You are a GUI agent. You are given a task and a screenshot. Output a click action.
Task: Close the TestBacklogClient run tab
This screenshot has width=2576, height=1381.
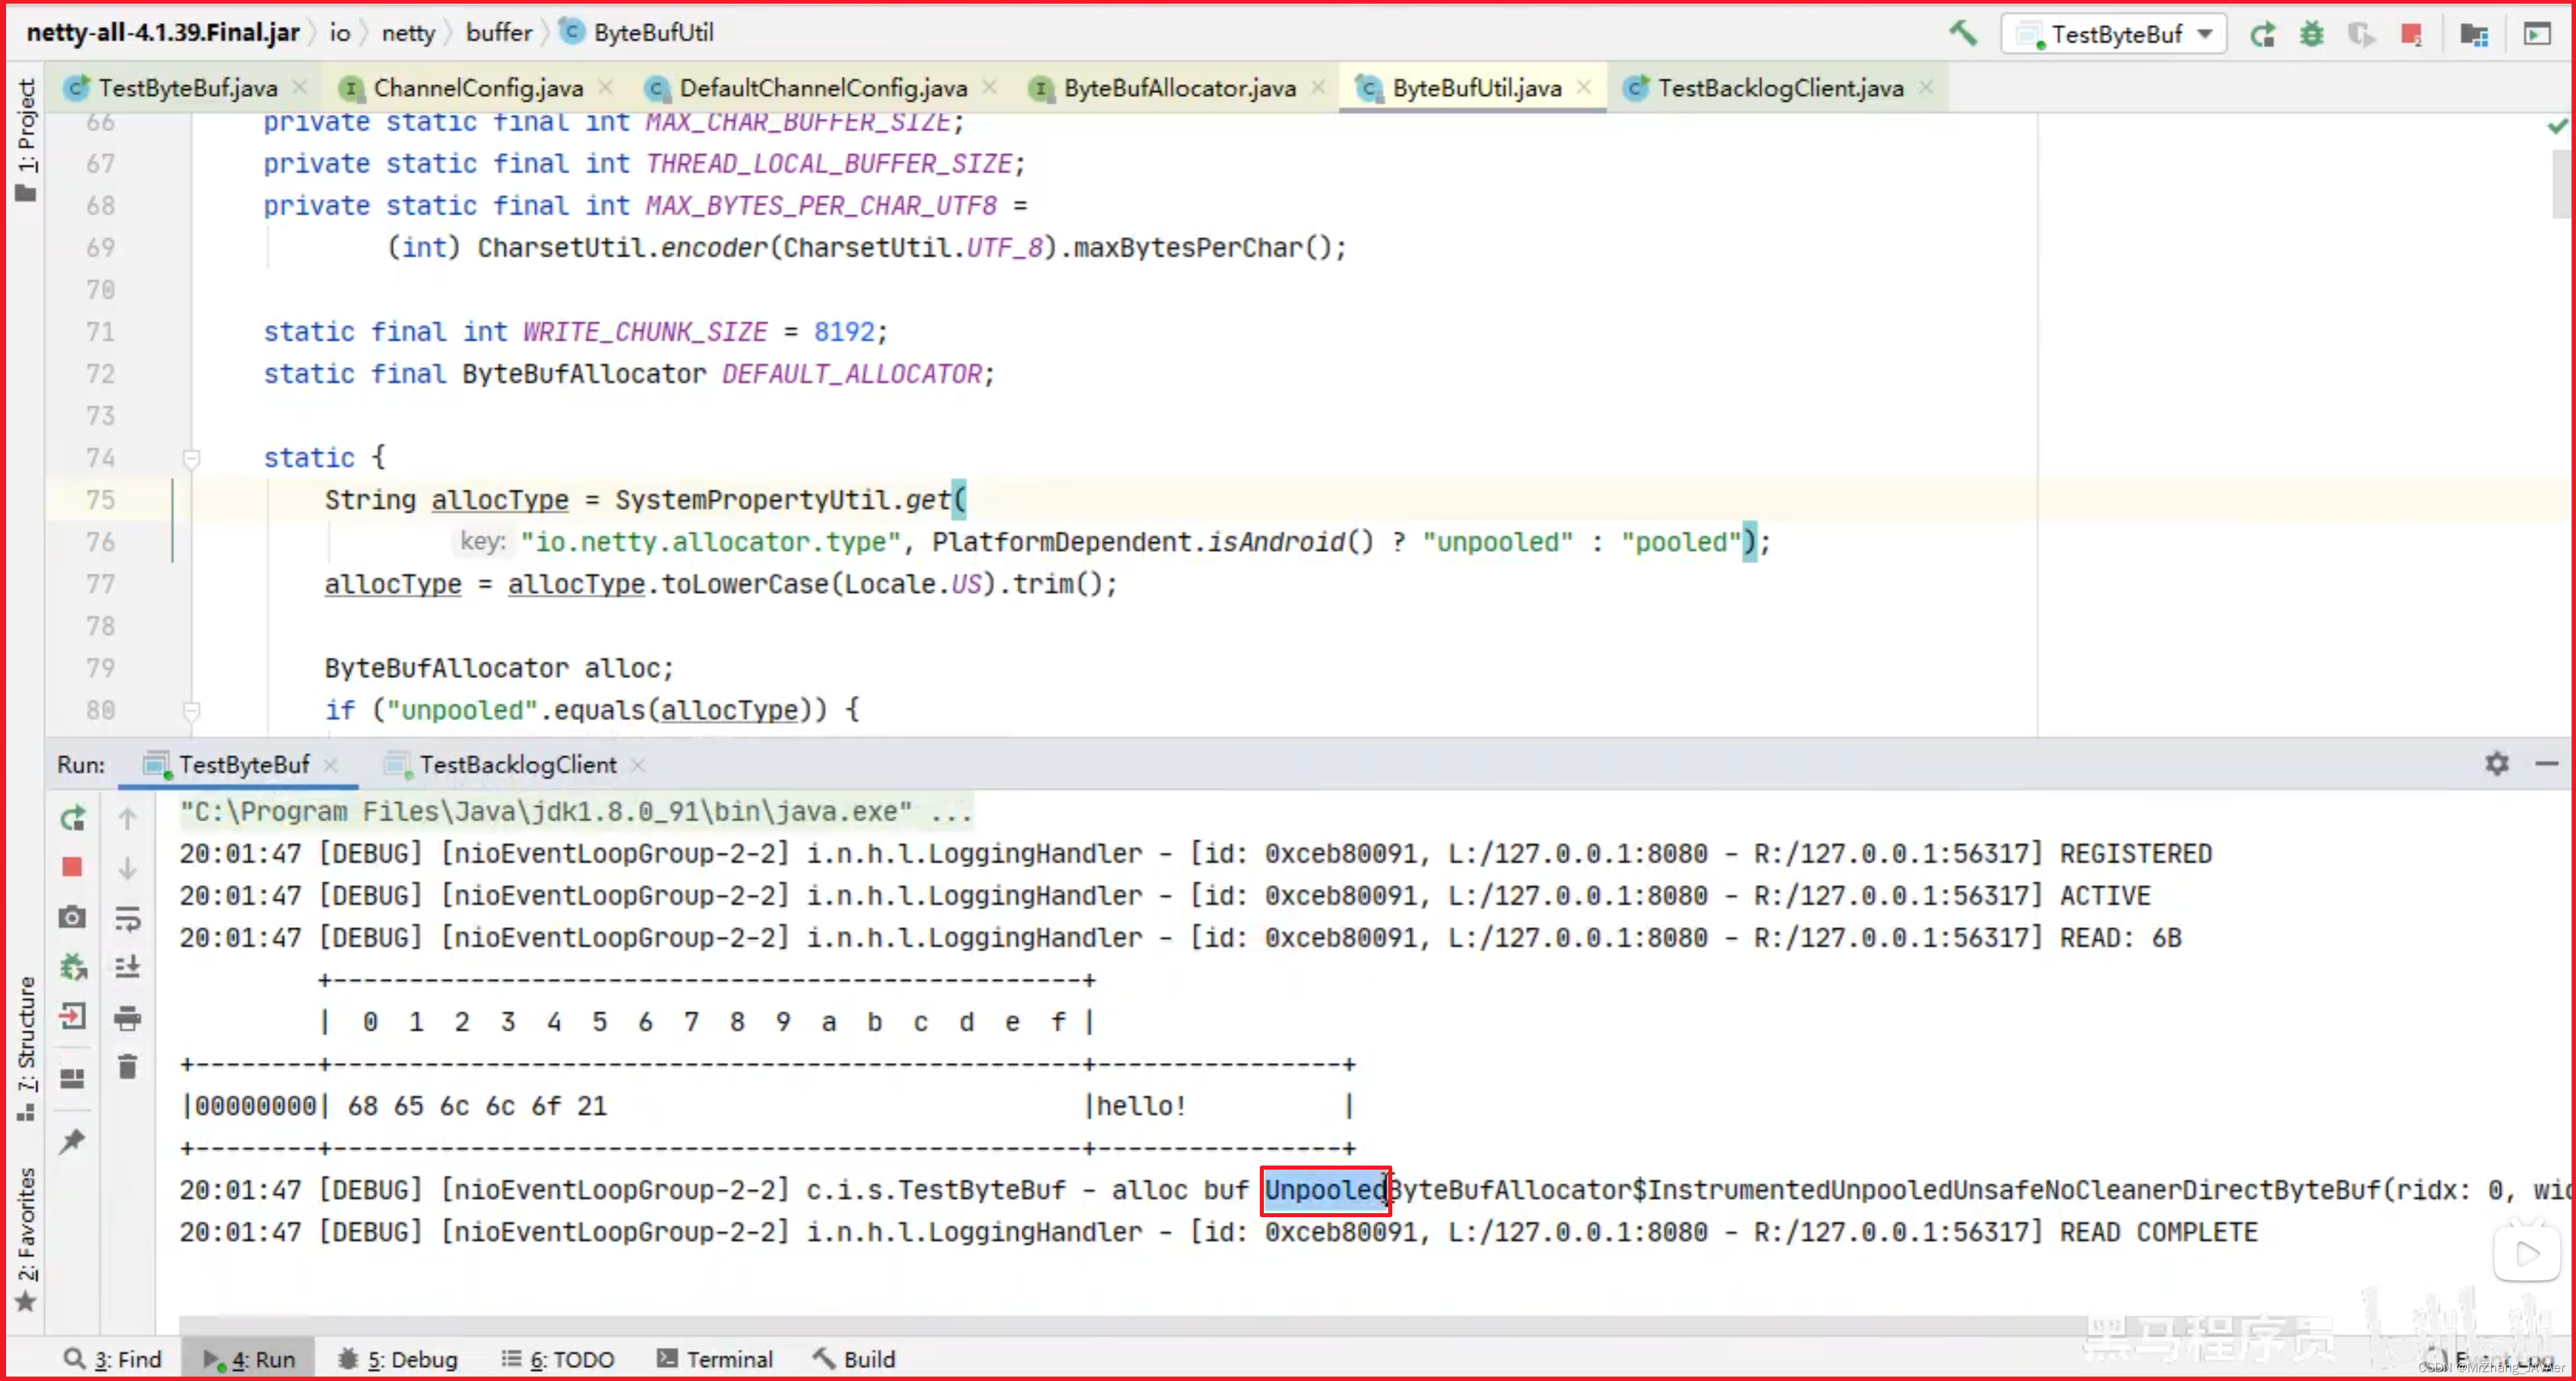[638, 765]
